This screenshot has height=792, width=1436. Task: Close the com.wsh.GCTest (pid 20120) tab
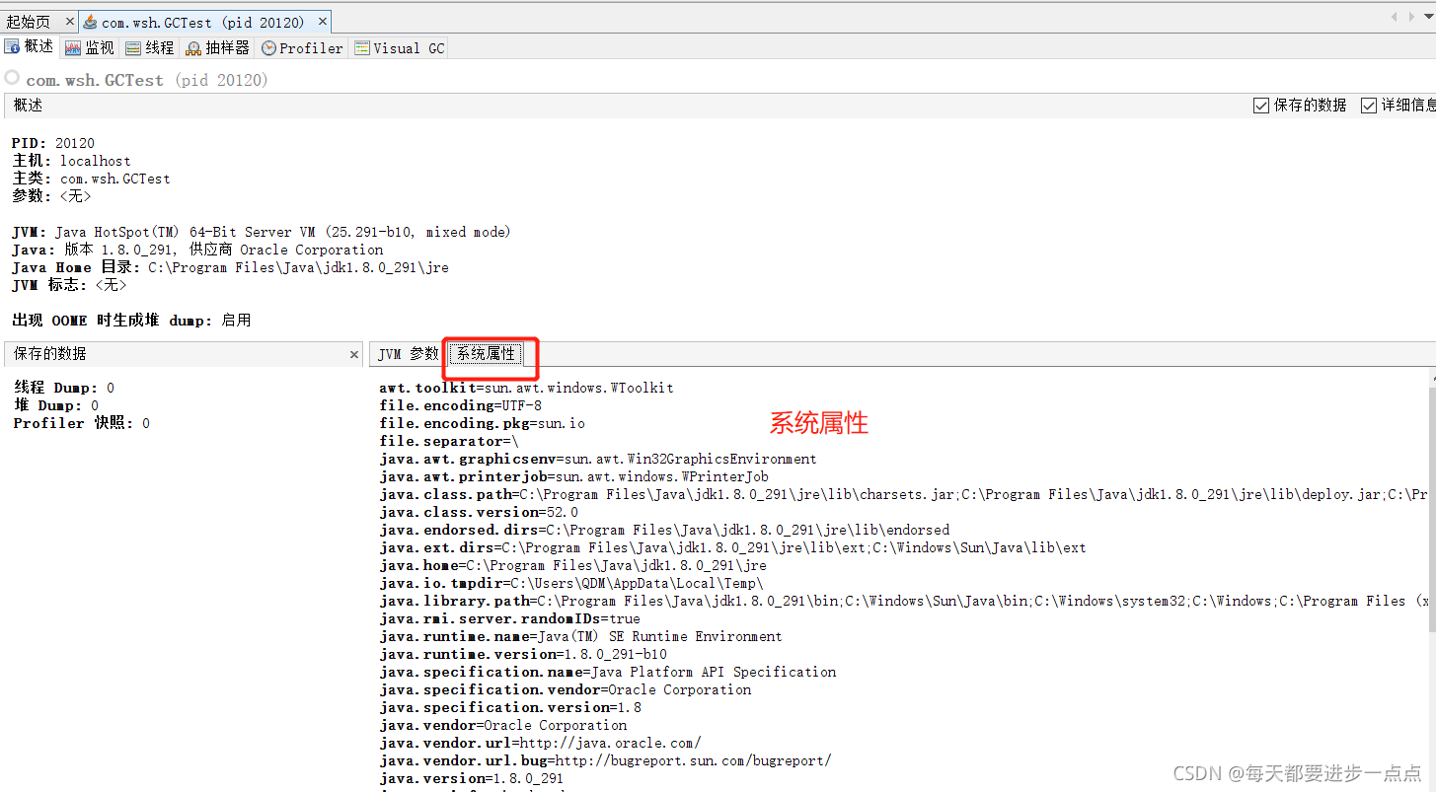[x=322, y=20]
